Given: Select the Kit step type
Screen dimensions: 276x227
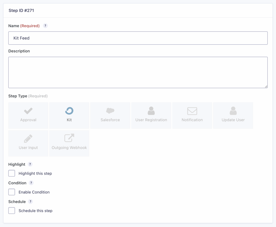Looking at the screenshot, I should click(x=69, y=115).
